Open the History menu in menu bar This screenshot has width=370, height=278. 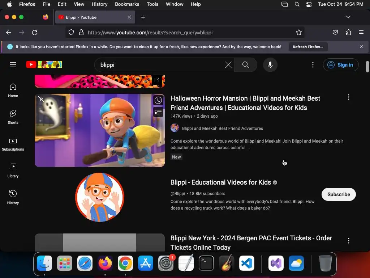[x=99, y=4]
